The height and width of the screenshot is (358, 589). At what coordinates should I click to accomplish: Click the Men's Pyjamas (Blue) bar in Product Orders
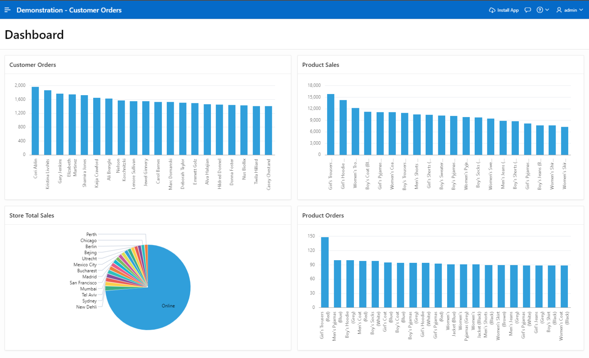[x=337, y=284]
